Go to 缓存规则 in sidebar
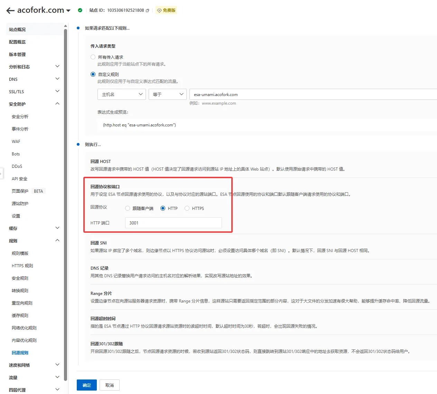Screen dimensions: 437x394 click(20, 315)
